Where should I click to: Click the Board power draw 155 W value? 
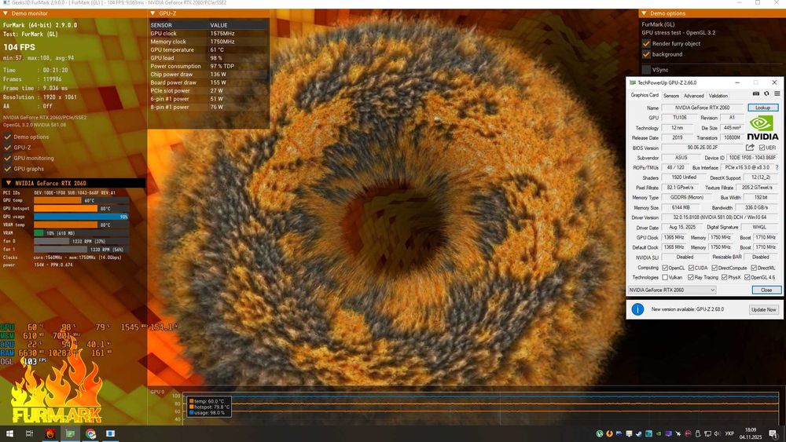(218, 82)
